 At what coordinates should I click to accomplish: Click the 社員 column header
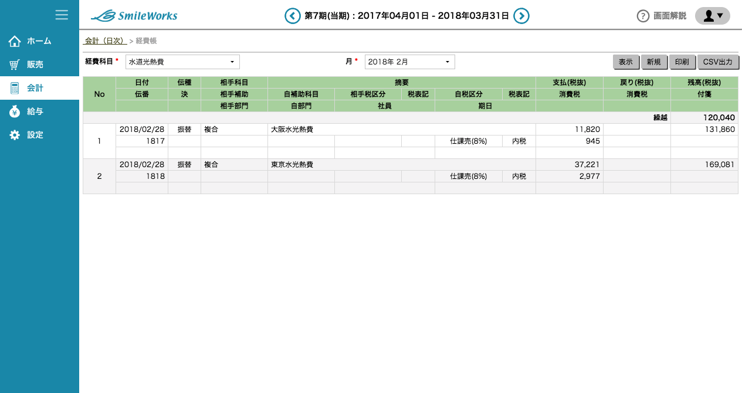click(385, 106)
